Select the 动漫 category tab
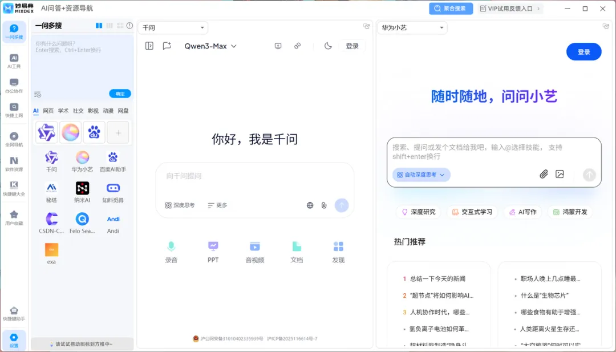616x352 pixels. click(x=108, y=111)
